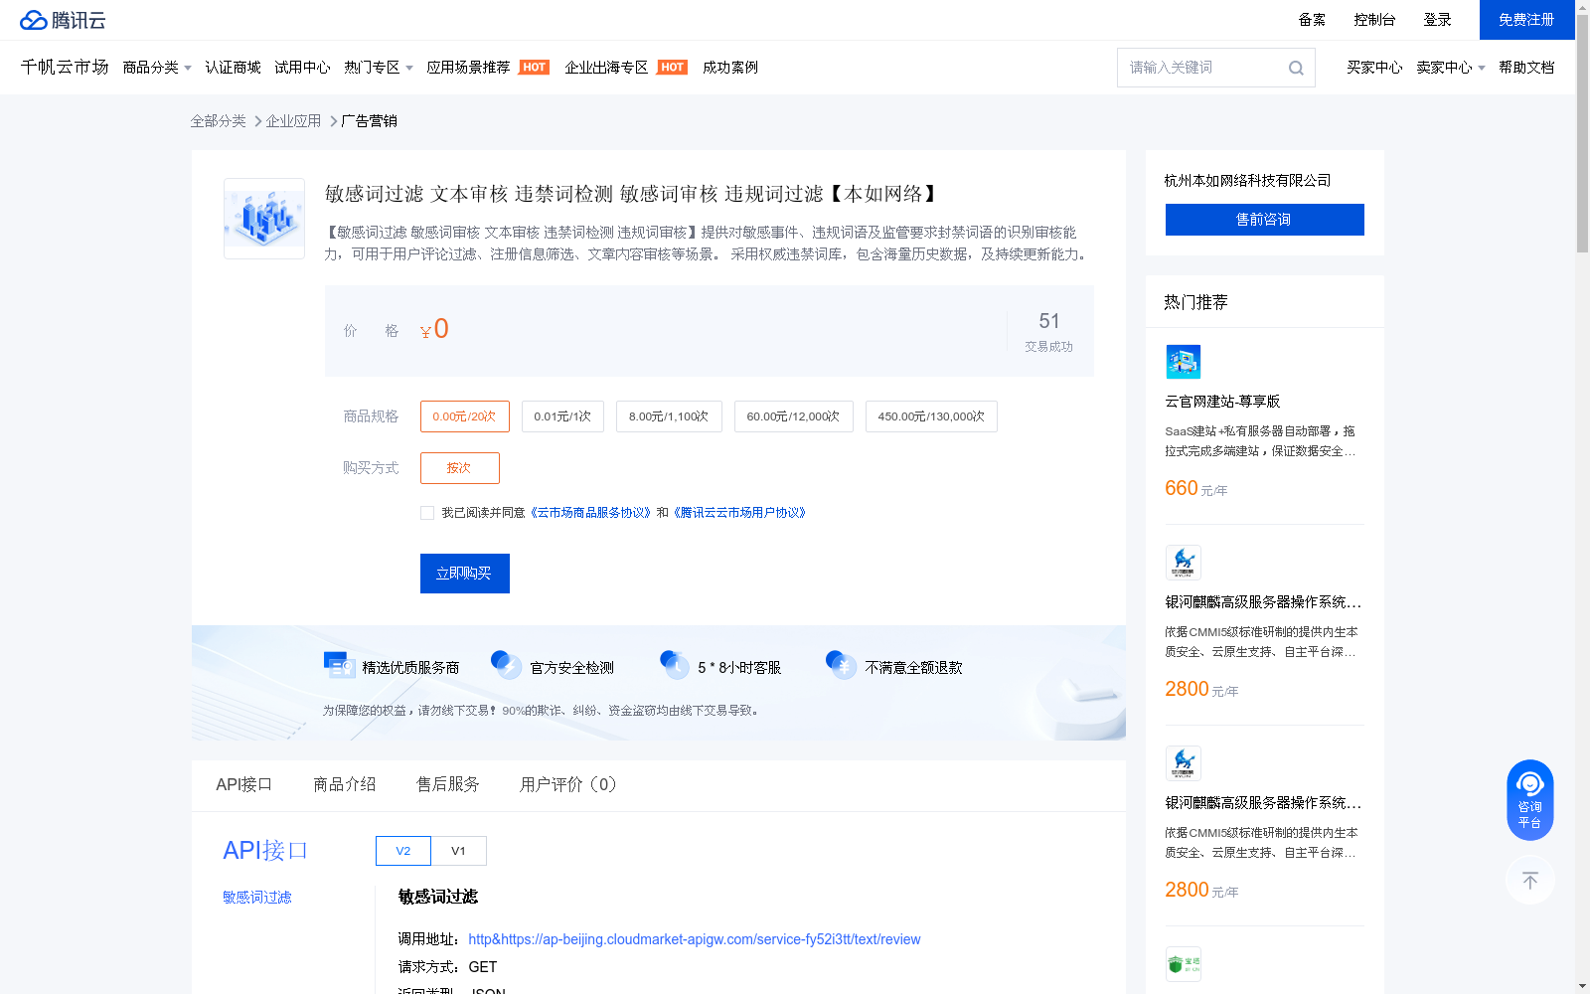
Task: Open the 云市场商品服务协议 link
Action: point(590,513)
